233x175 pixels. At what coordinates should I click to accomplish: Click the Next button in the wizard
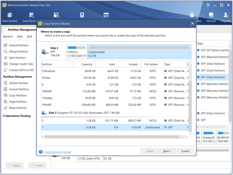coord(167,151)
